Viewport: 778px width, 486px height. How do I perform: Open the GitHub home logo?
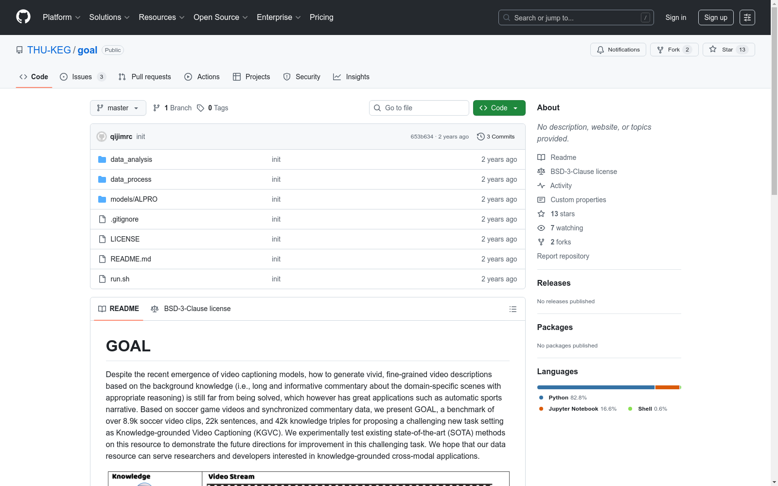(23, 17)
